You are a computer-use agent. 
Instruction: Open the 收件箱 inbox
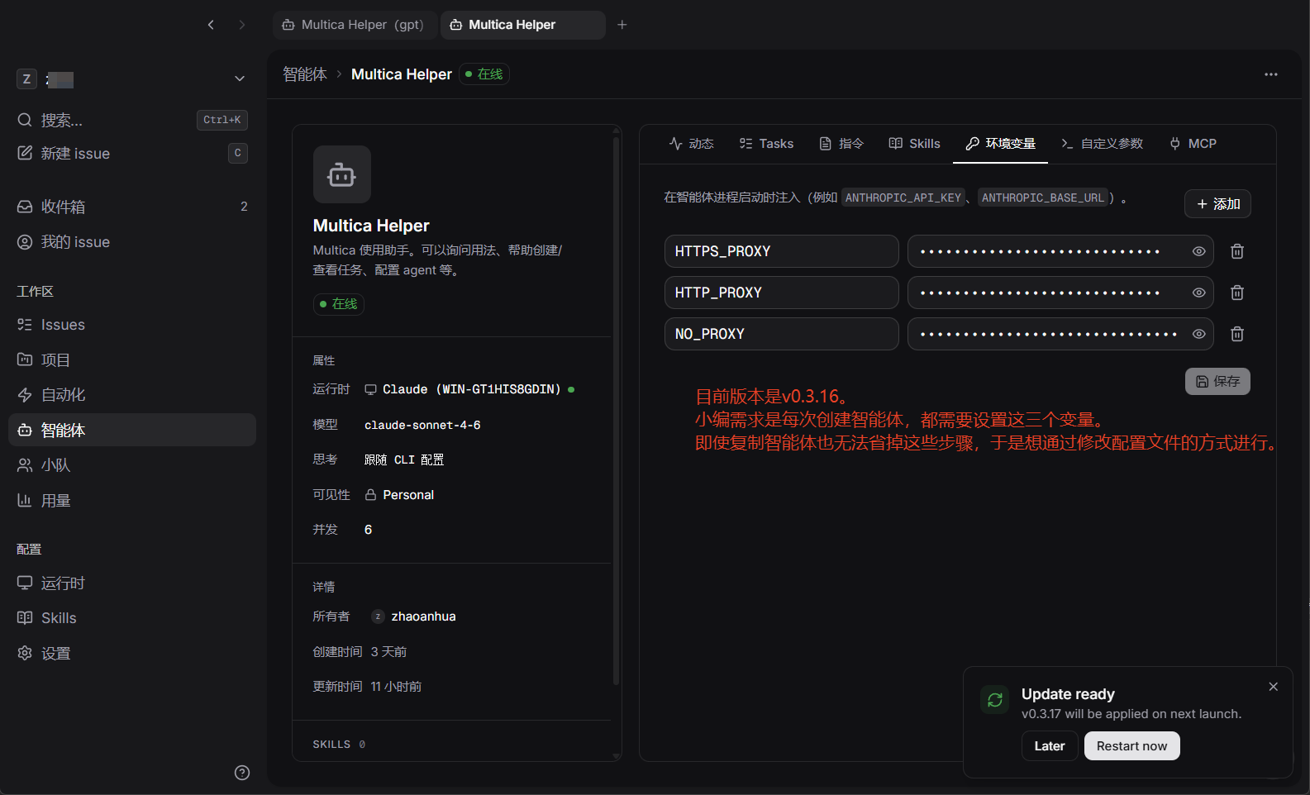pyautogui.click(x=132, y=207)
